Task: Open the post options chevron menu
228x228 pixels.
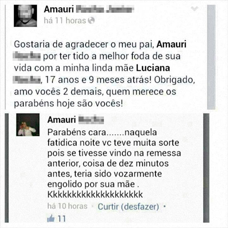Action: (x=194, y=9)
